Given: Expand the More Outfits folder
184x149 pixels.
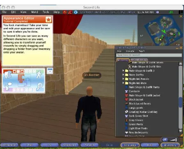Looking at the screenshot, I should 123,75.
